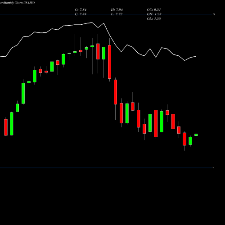Viewport: 225px width, 225px height.
Task: Click the low price value 'L: 7.72'
Action: [117, 14]
